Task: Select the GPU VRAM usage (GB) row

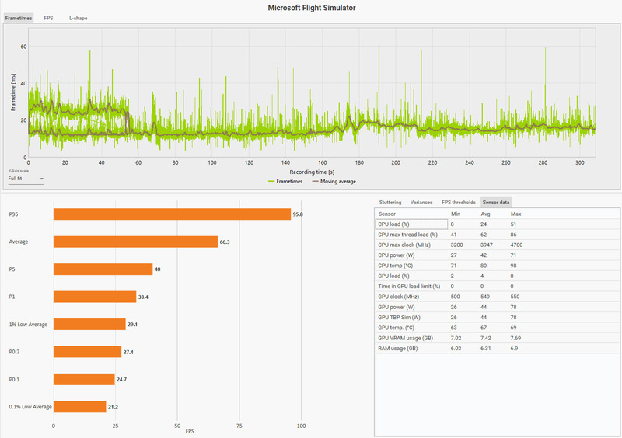Action: tap(497, 338)
